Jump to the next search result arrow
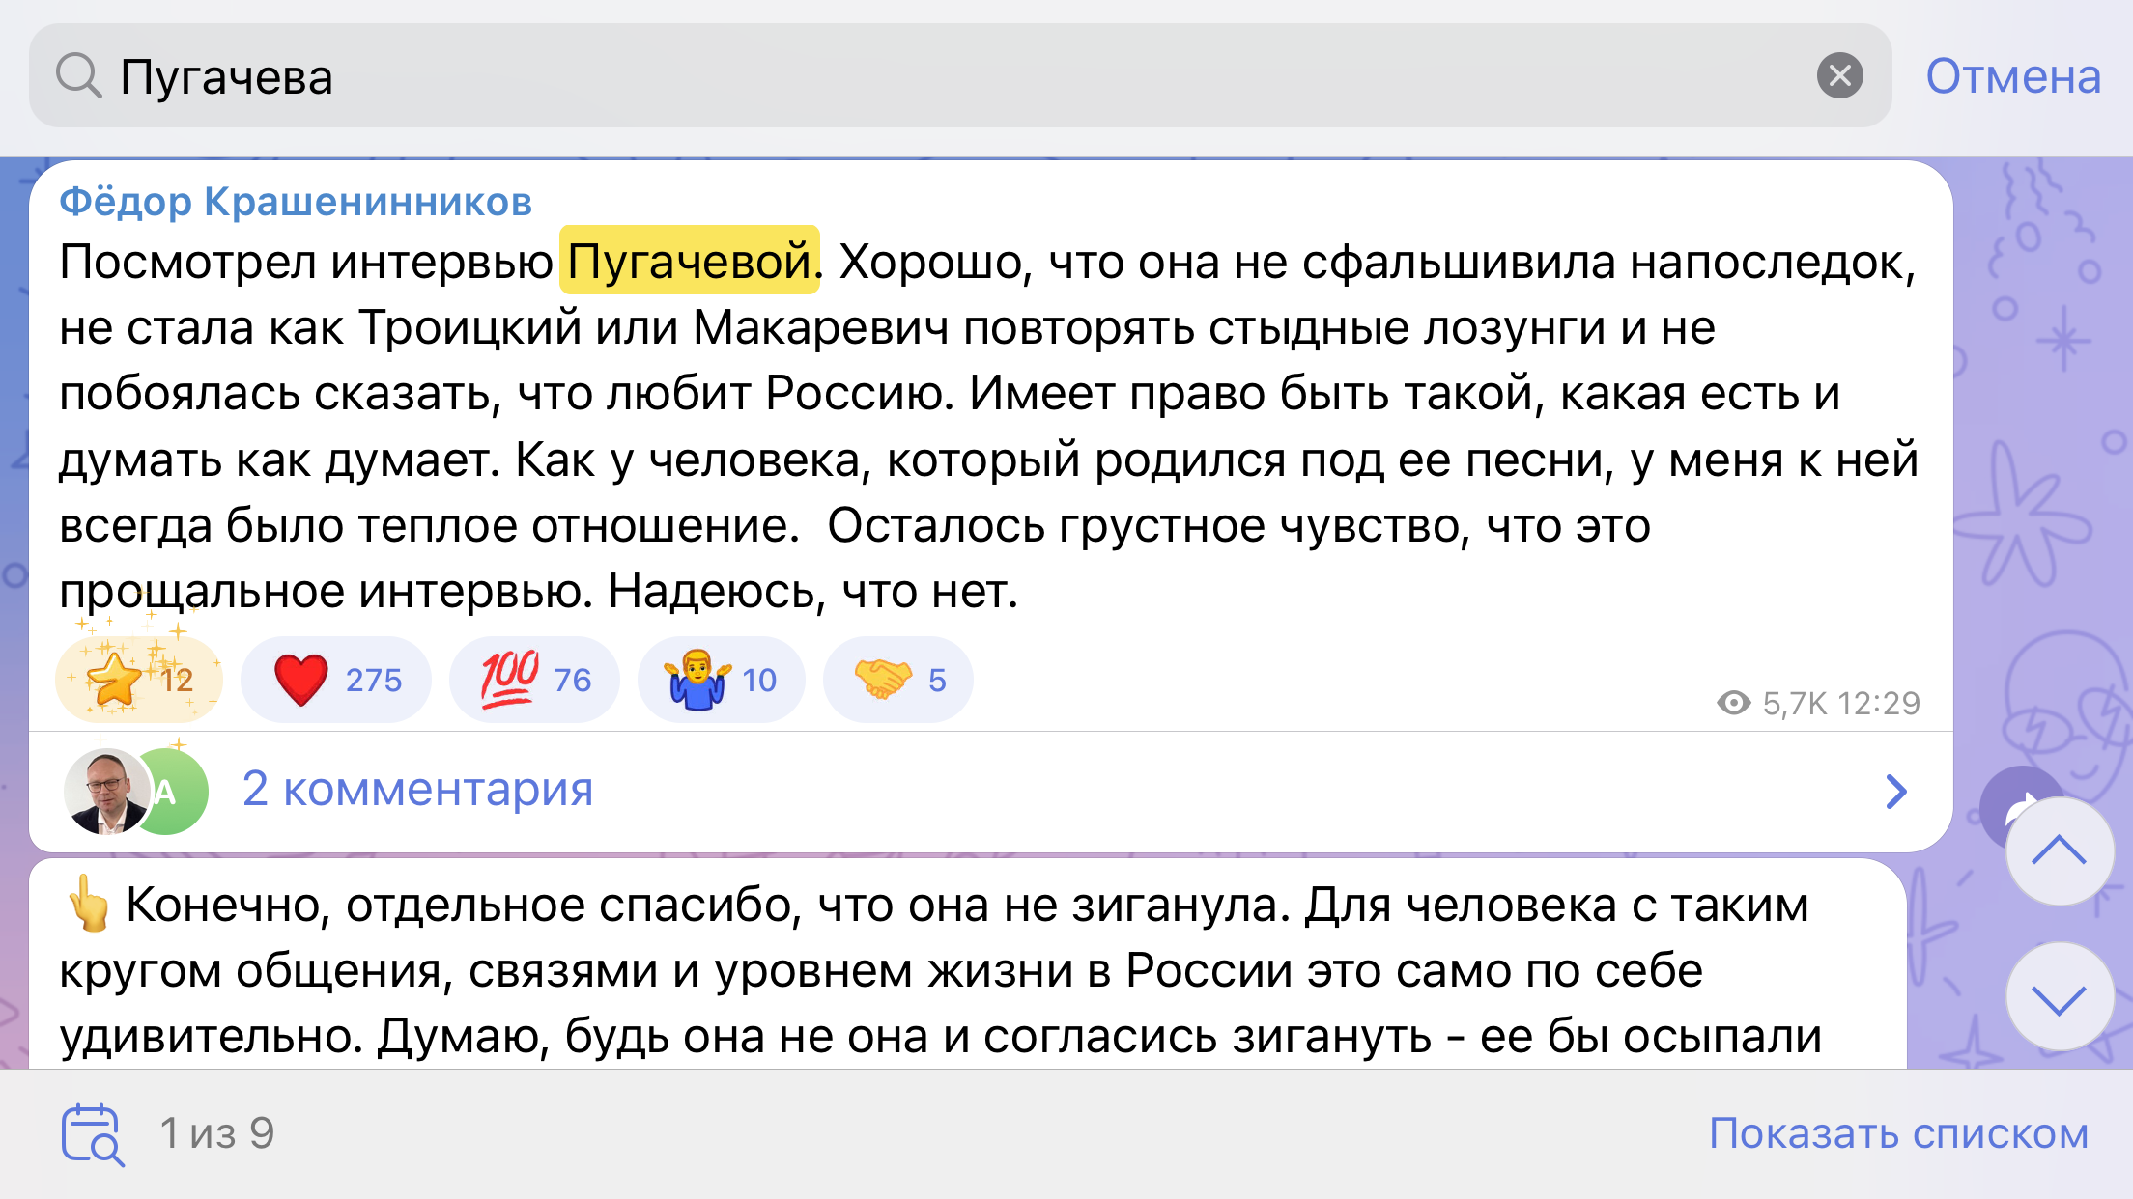 [2059, 998]
